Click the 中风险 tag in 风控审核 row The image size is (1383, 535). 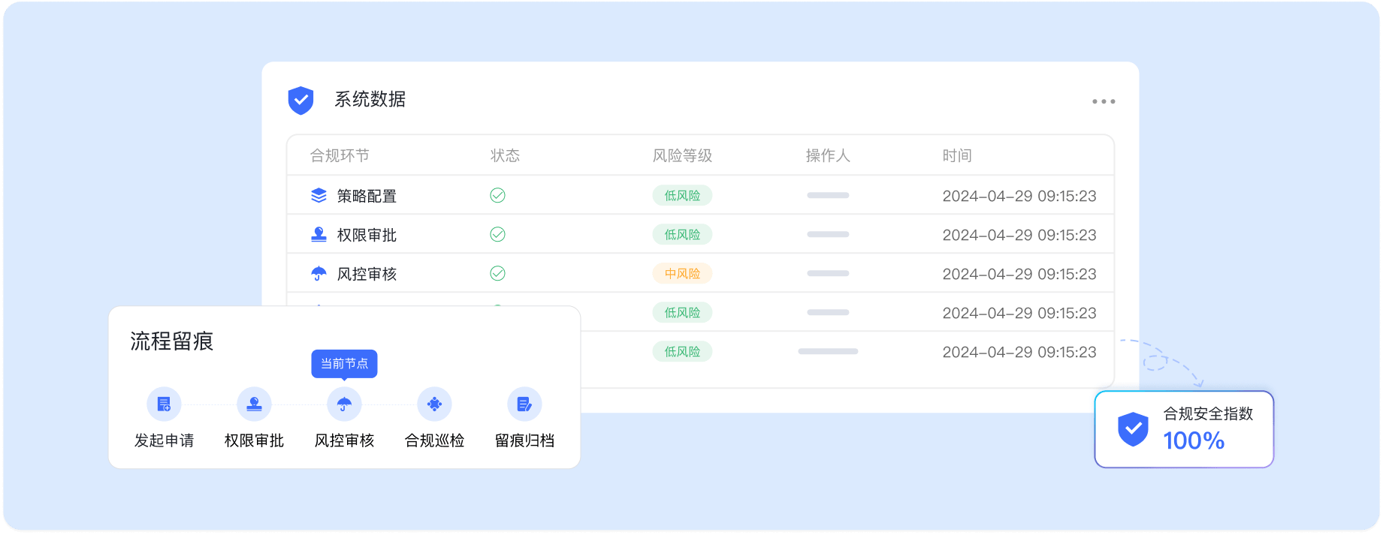[682, 273]
